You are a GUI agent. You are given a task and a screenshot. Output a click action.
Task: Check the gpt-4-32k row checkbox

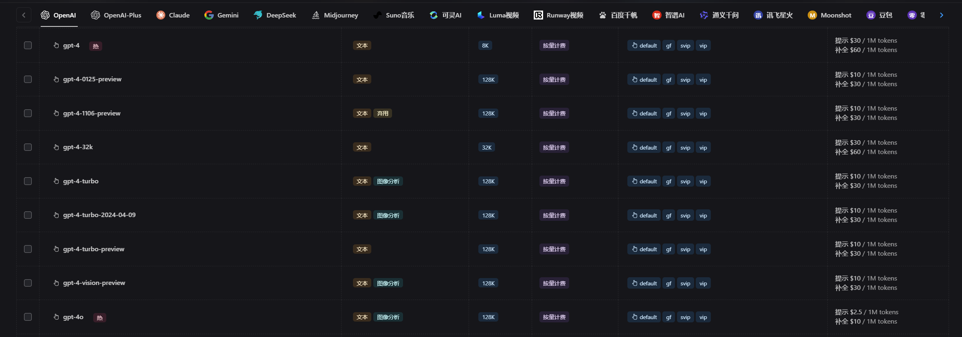click(x=28, y=147)
